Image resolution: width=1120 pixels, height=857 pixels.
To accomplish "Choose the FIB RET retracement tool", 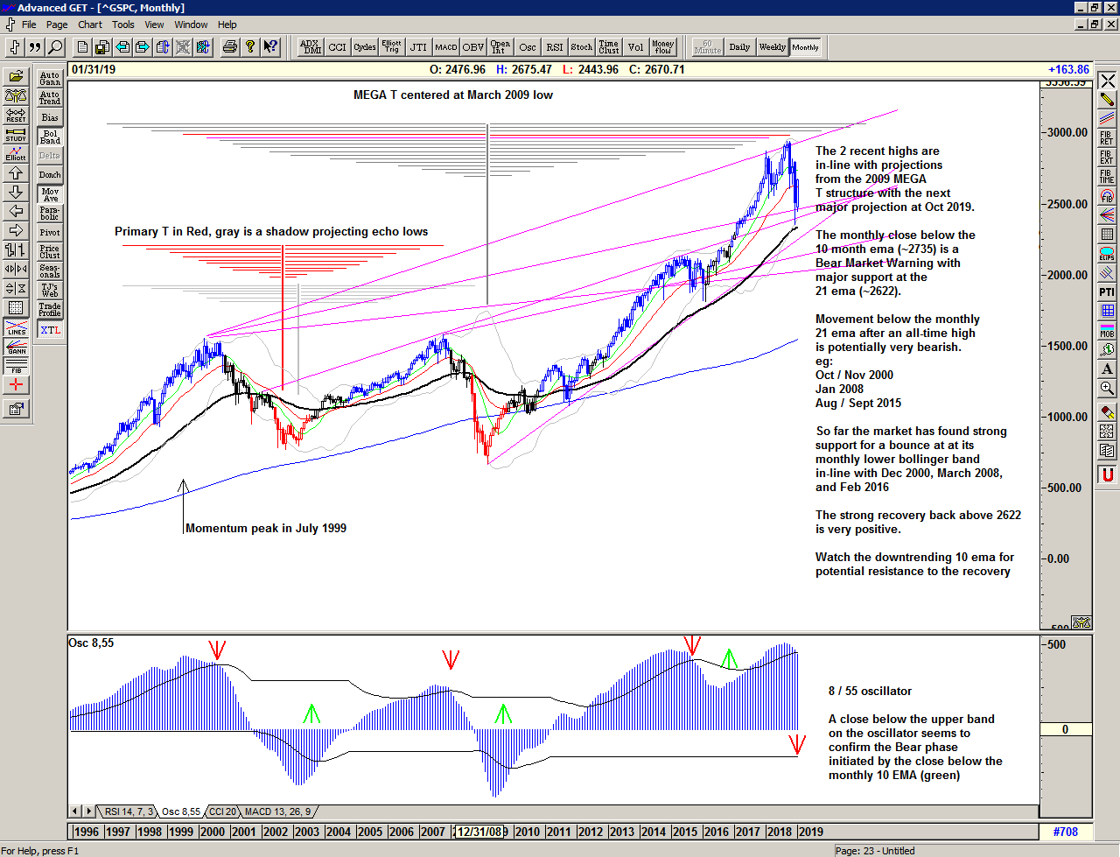I will coord(1107,138).
